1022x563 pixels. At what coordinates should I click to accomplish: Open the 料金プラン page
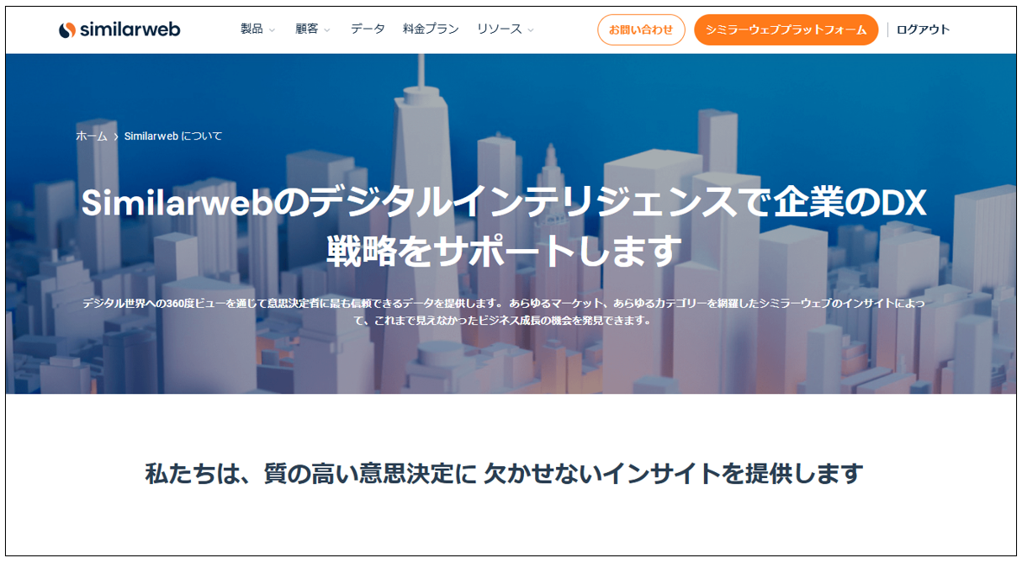[431, 29]
